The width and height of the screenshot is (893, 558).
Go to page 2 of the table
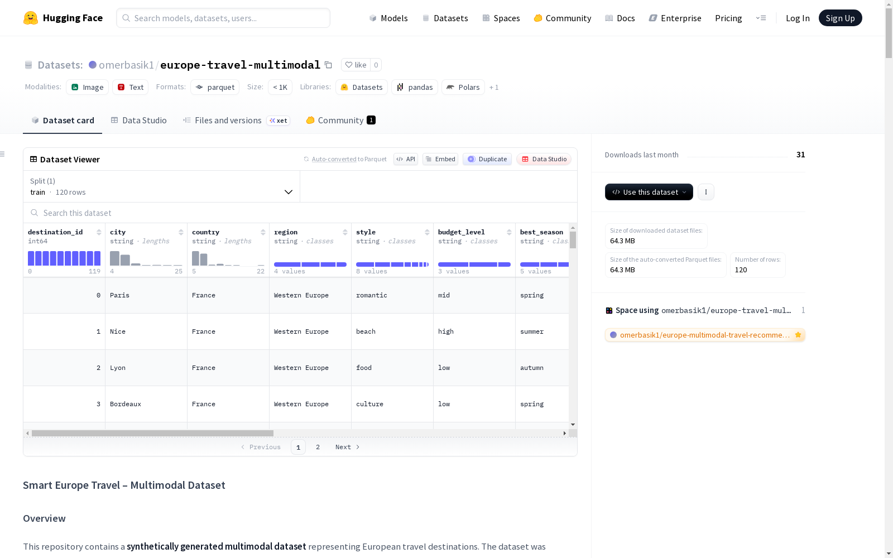(318, 447)
